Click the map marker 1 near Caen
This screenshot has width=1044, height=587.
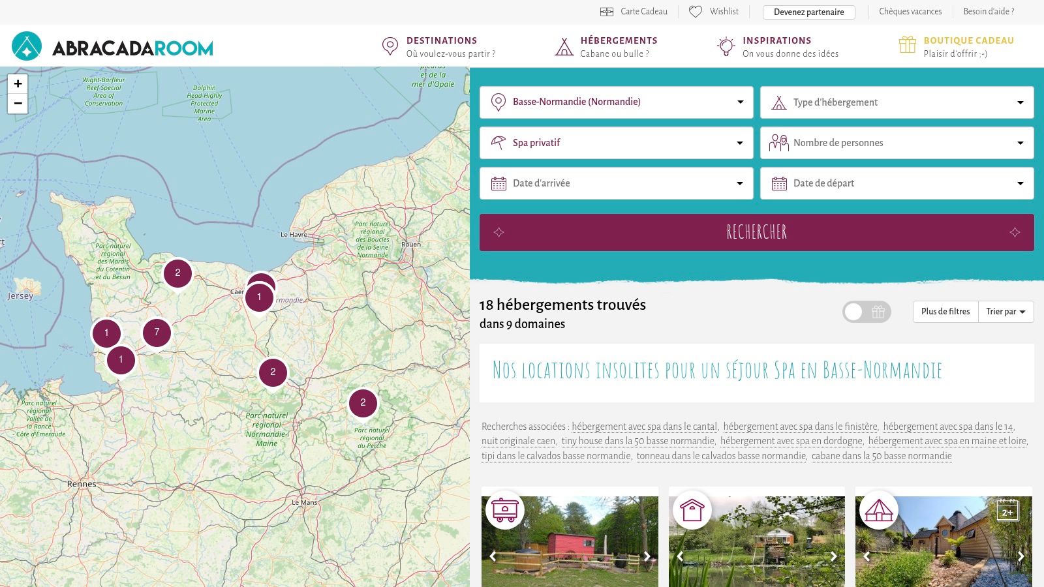(259, 297)
